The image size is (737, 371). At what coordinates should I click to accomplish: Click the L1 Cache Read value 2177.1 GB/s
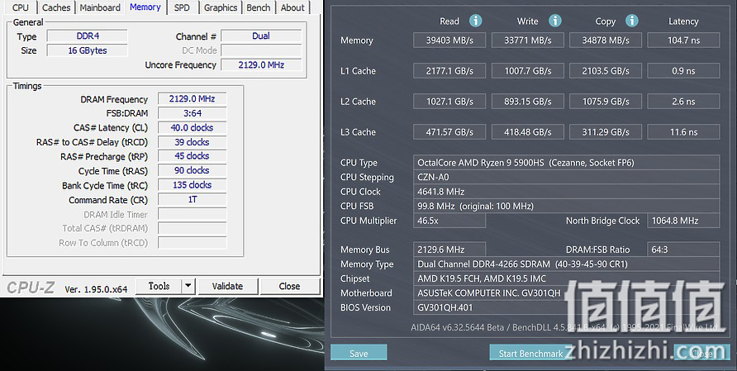click(x=449, y=70)
